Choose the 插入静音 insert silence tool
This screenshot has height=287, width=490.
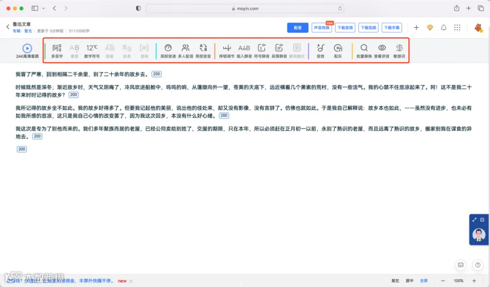pos(244,51)
